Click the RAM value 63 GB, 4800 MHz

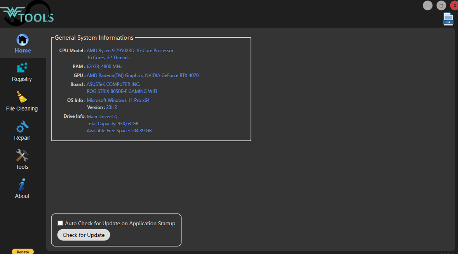point(104,67)
